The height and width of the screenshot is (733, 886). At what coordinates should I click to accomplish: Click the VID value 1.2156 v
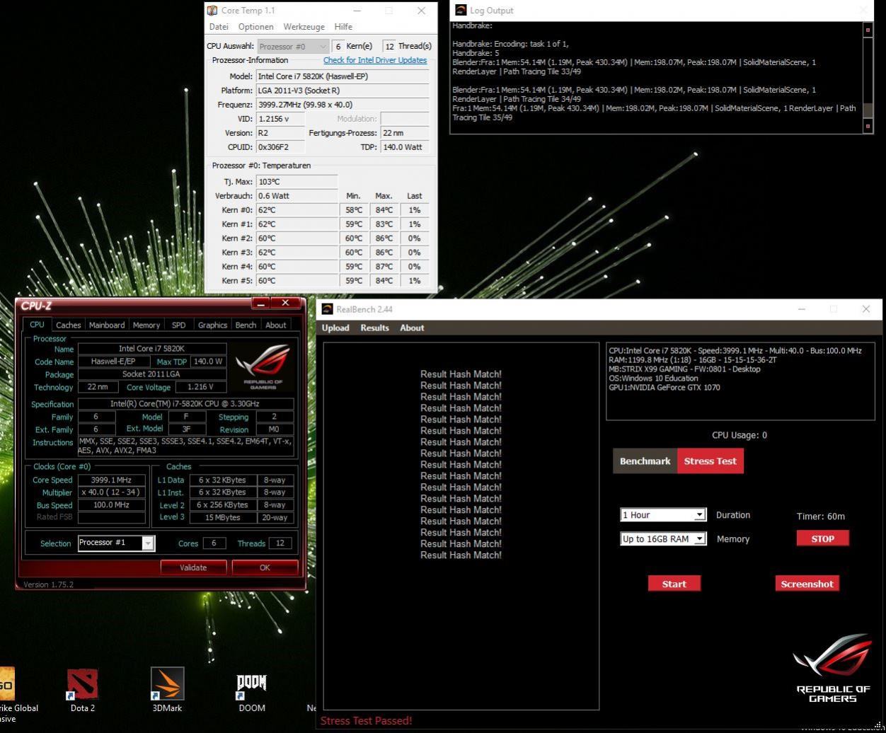pos(281,118)
